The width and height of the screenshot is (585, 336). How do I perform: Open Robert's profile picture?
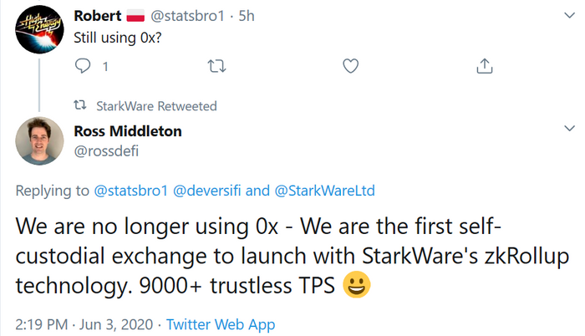39,31
